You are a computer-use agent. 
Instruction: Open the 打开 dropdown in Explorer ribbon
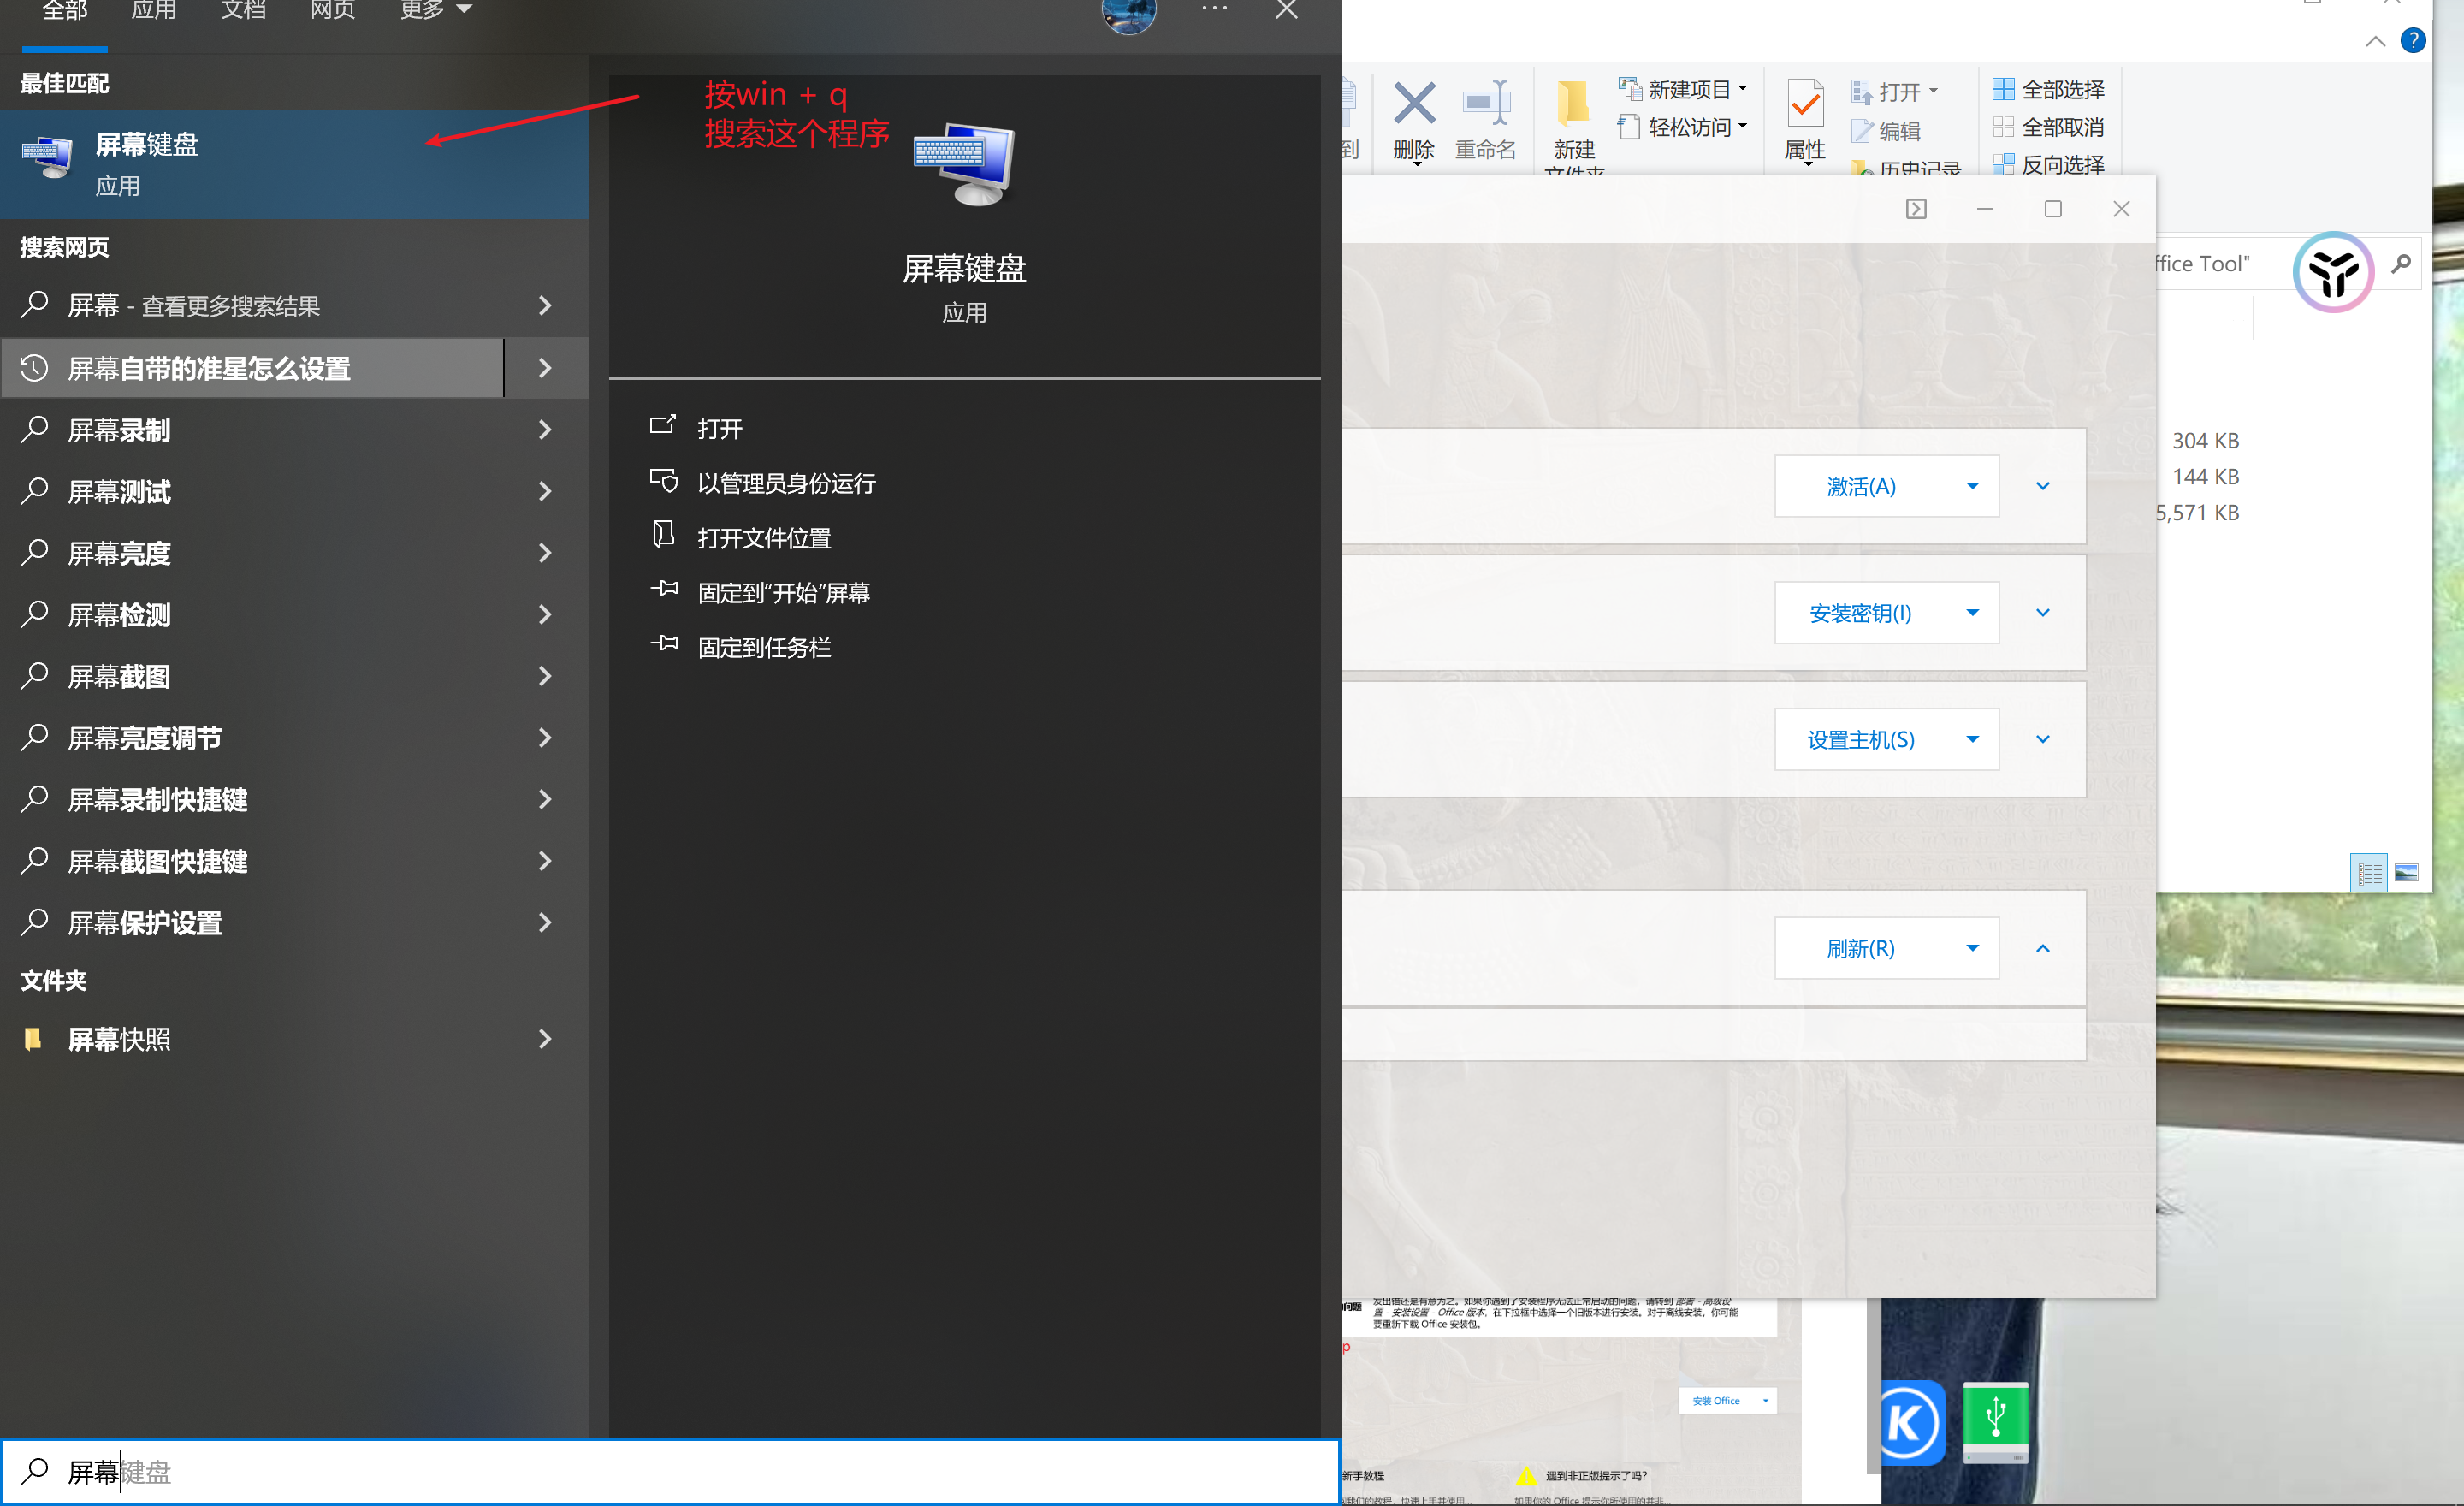[1895, 92]
